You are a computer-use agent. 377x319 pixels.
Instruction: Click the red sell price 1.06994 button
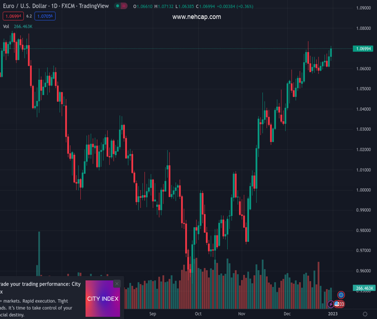[x=12, y=16]
